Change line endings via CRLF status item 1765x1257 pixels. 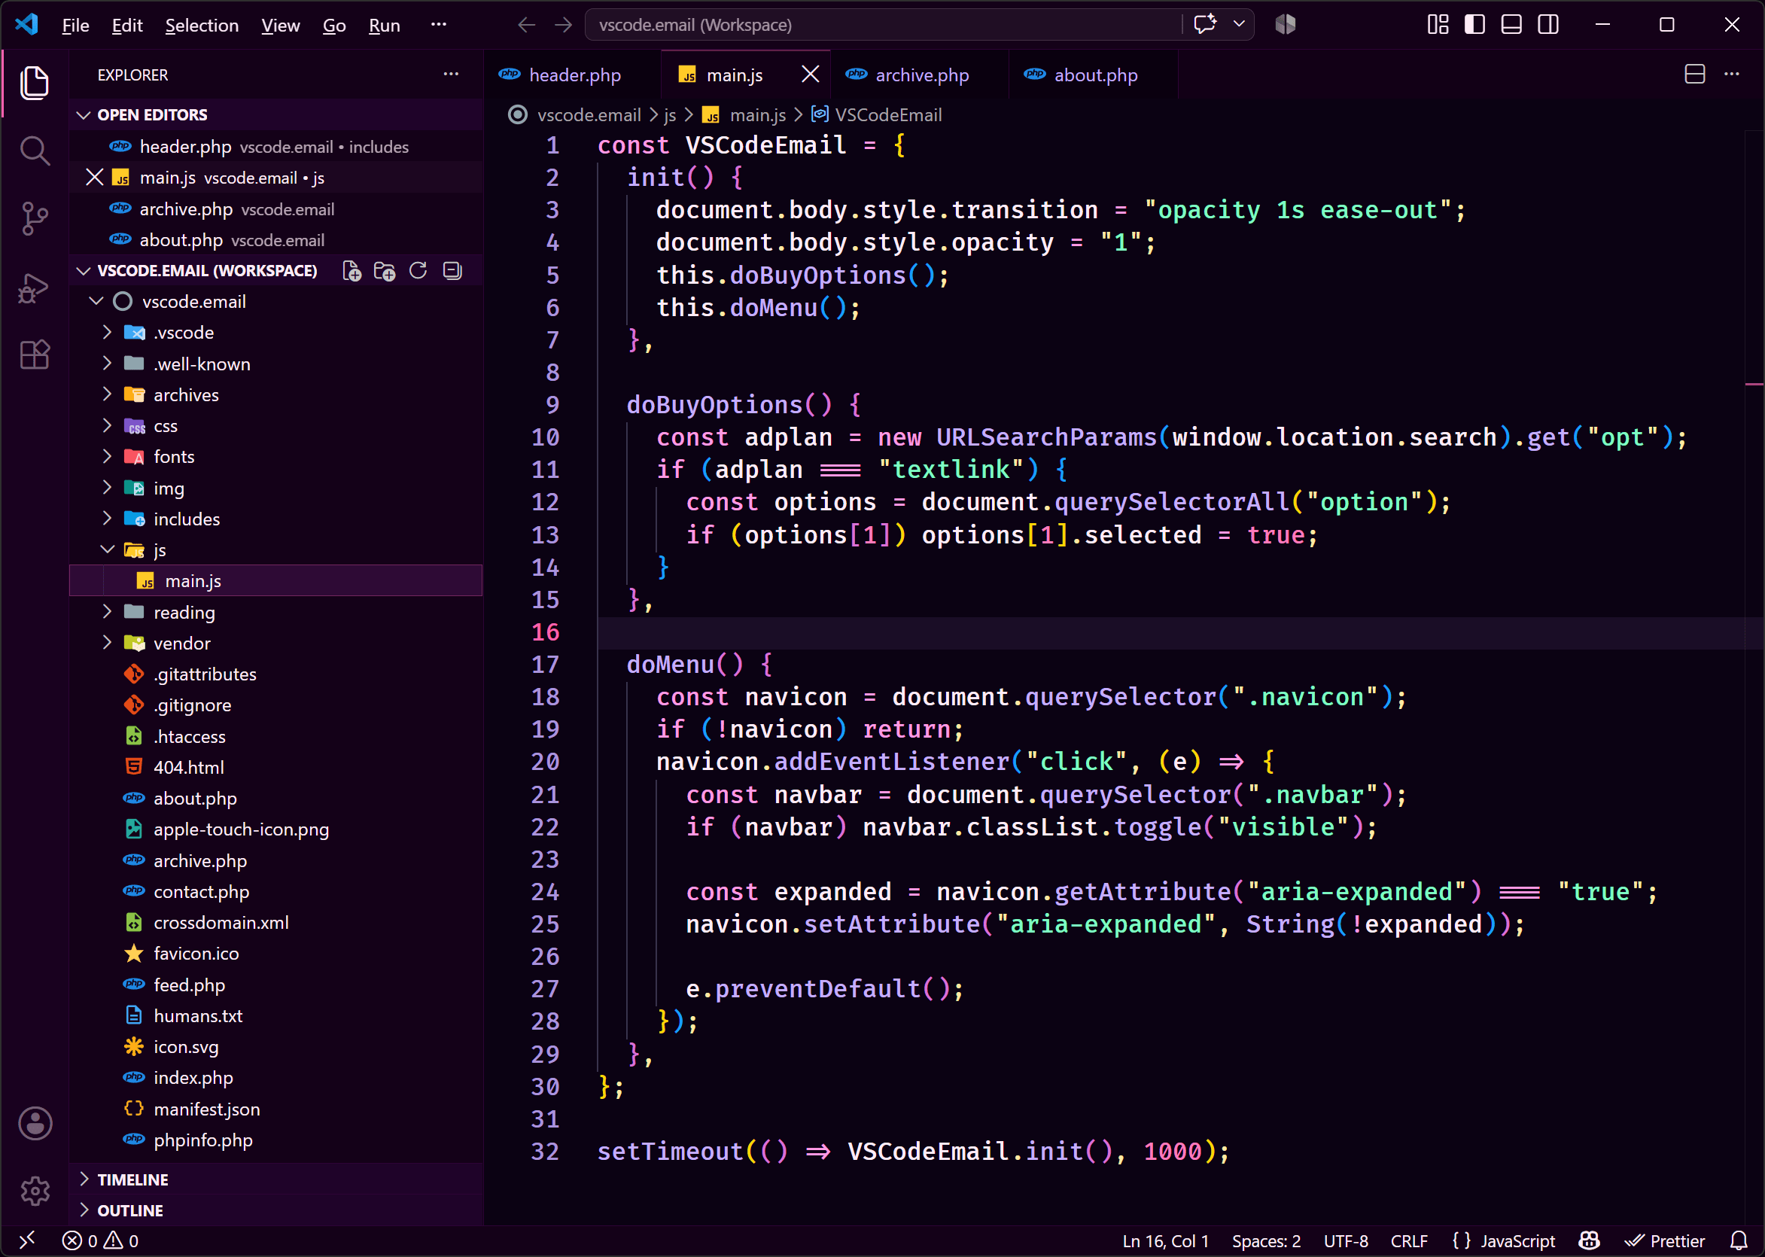point(1409,1240)
